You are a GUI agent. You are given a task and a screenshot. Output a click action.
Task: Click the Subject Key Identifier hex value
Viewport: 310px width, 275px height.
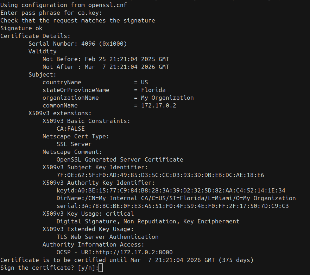[160, 175]
